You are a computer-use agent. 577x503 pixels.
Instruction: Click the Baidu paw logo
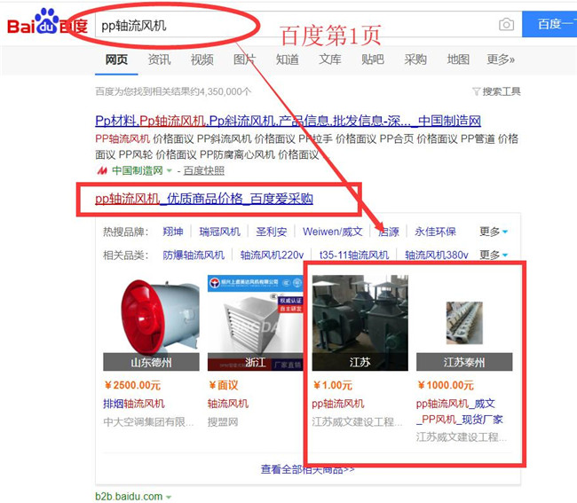point(46,20)
